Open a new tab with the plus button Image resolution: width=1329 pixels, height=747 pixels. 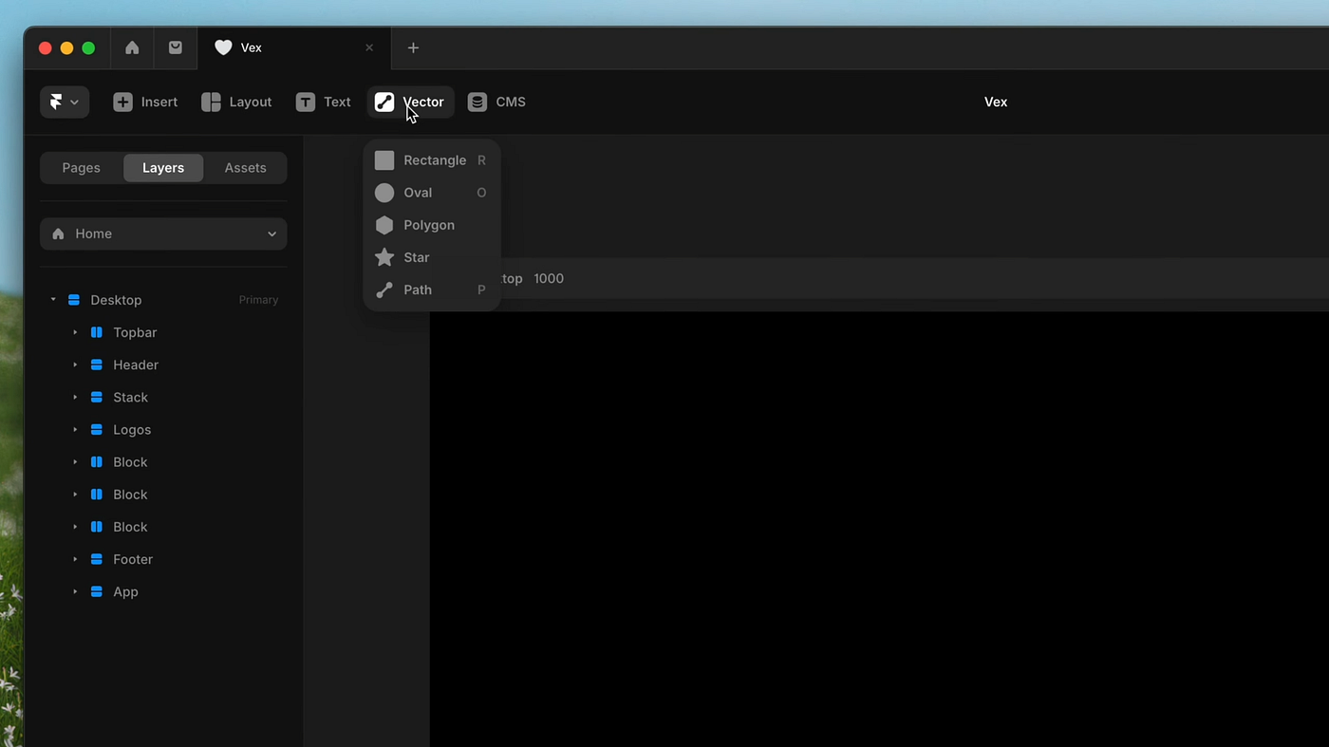(x=413, y=47)
